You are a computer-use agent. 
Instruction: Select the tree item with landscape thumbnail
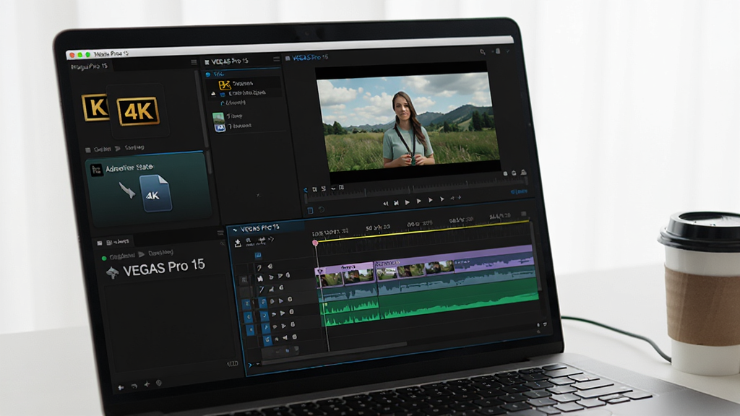pyautogui.click(x=228, y=116)
